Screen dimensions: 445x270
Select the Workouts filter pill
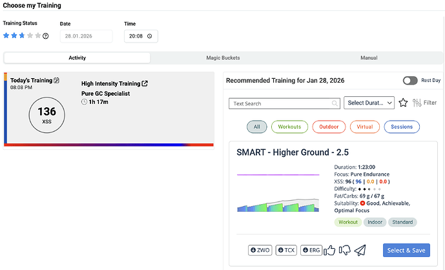tap(289, 127)
